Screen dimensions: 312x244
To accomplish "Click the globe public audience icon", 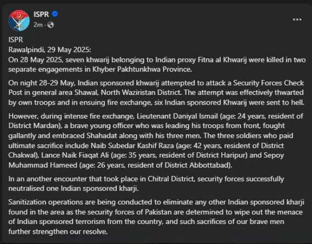I will point(51,25).
